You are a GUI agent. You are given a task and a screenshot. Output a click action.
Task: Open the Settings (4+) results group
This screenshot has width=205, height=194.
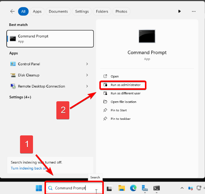point(20,97)
